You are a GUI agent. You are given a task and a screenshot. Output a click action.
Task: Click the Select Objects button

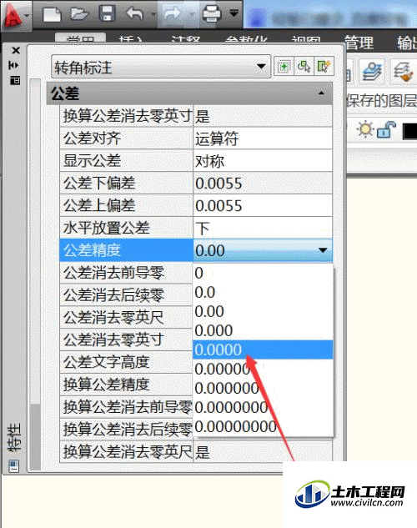click(x=304, y=67)
